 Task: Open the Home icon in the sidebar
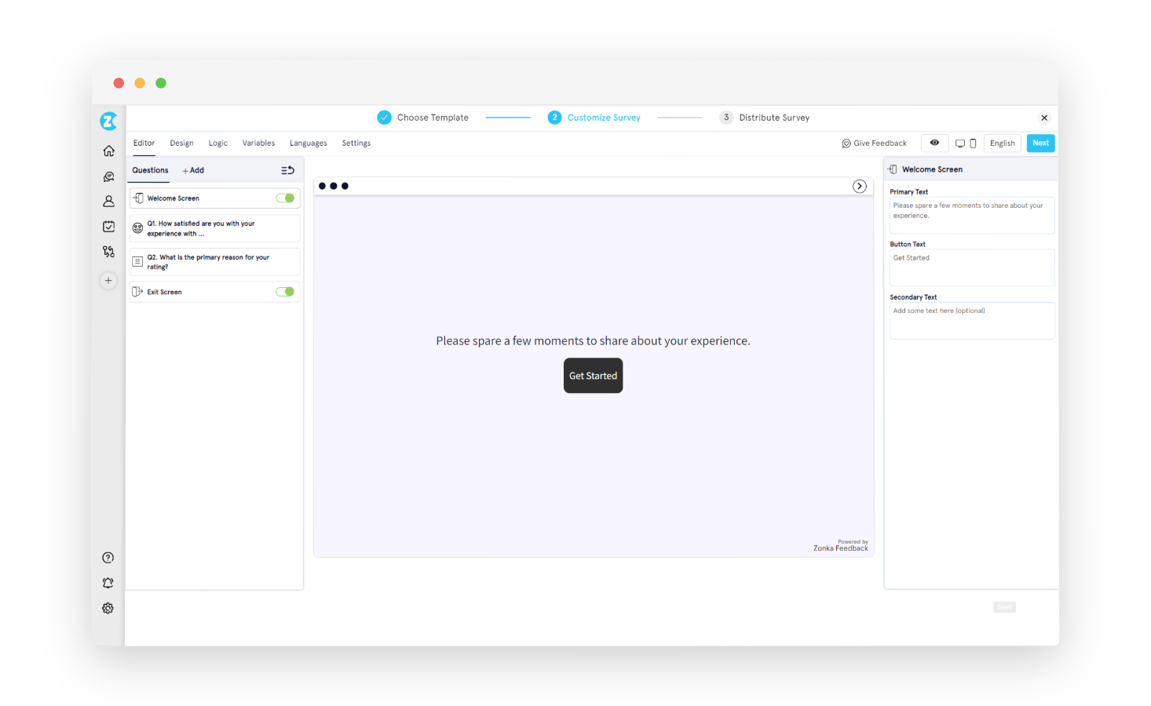(108, 151)
